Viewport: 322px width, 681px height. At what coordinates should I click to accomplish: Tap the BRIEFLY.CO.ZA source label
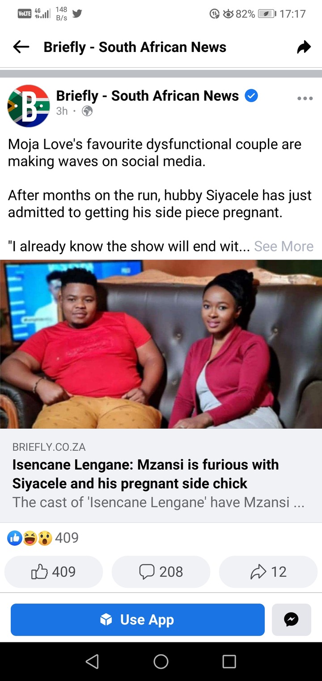tap(49, 447)
